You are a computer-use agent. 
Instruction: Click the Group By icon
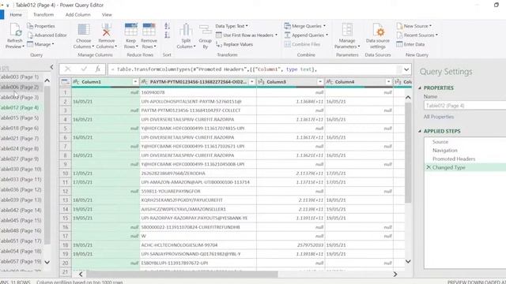206,30
